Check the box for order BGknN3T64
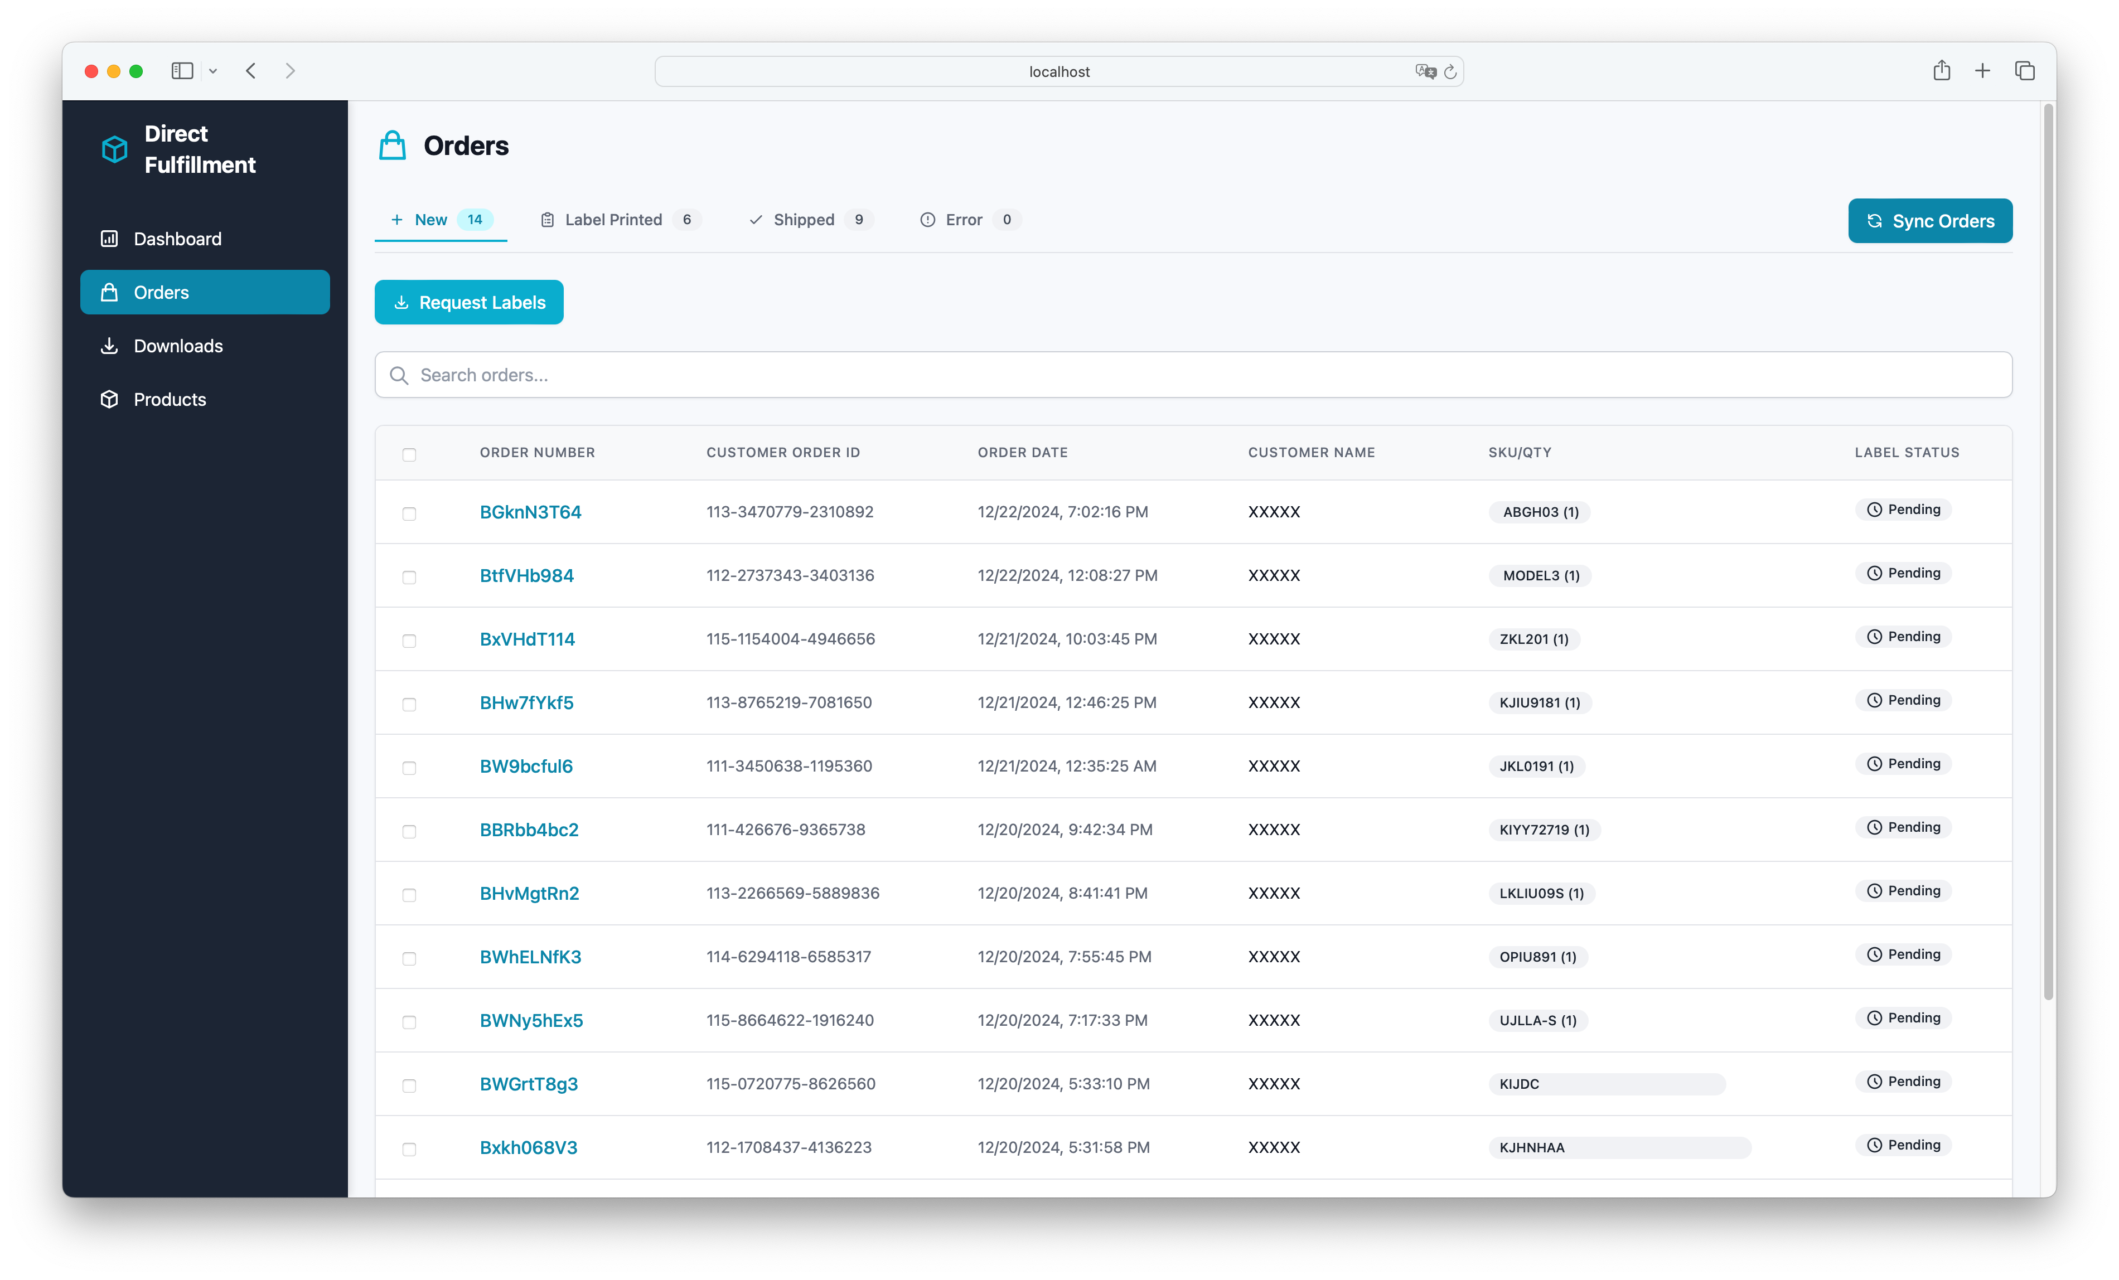 409,513
